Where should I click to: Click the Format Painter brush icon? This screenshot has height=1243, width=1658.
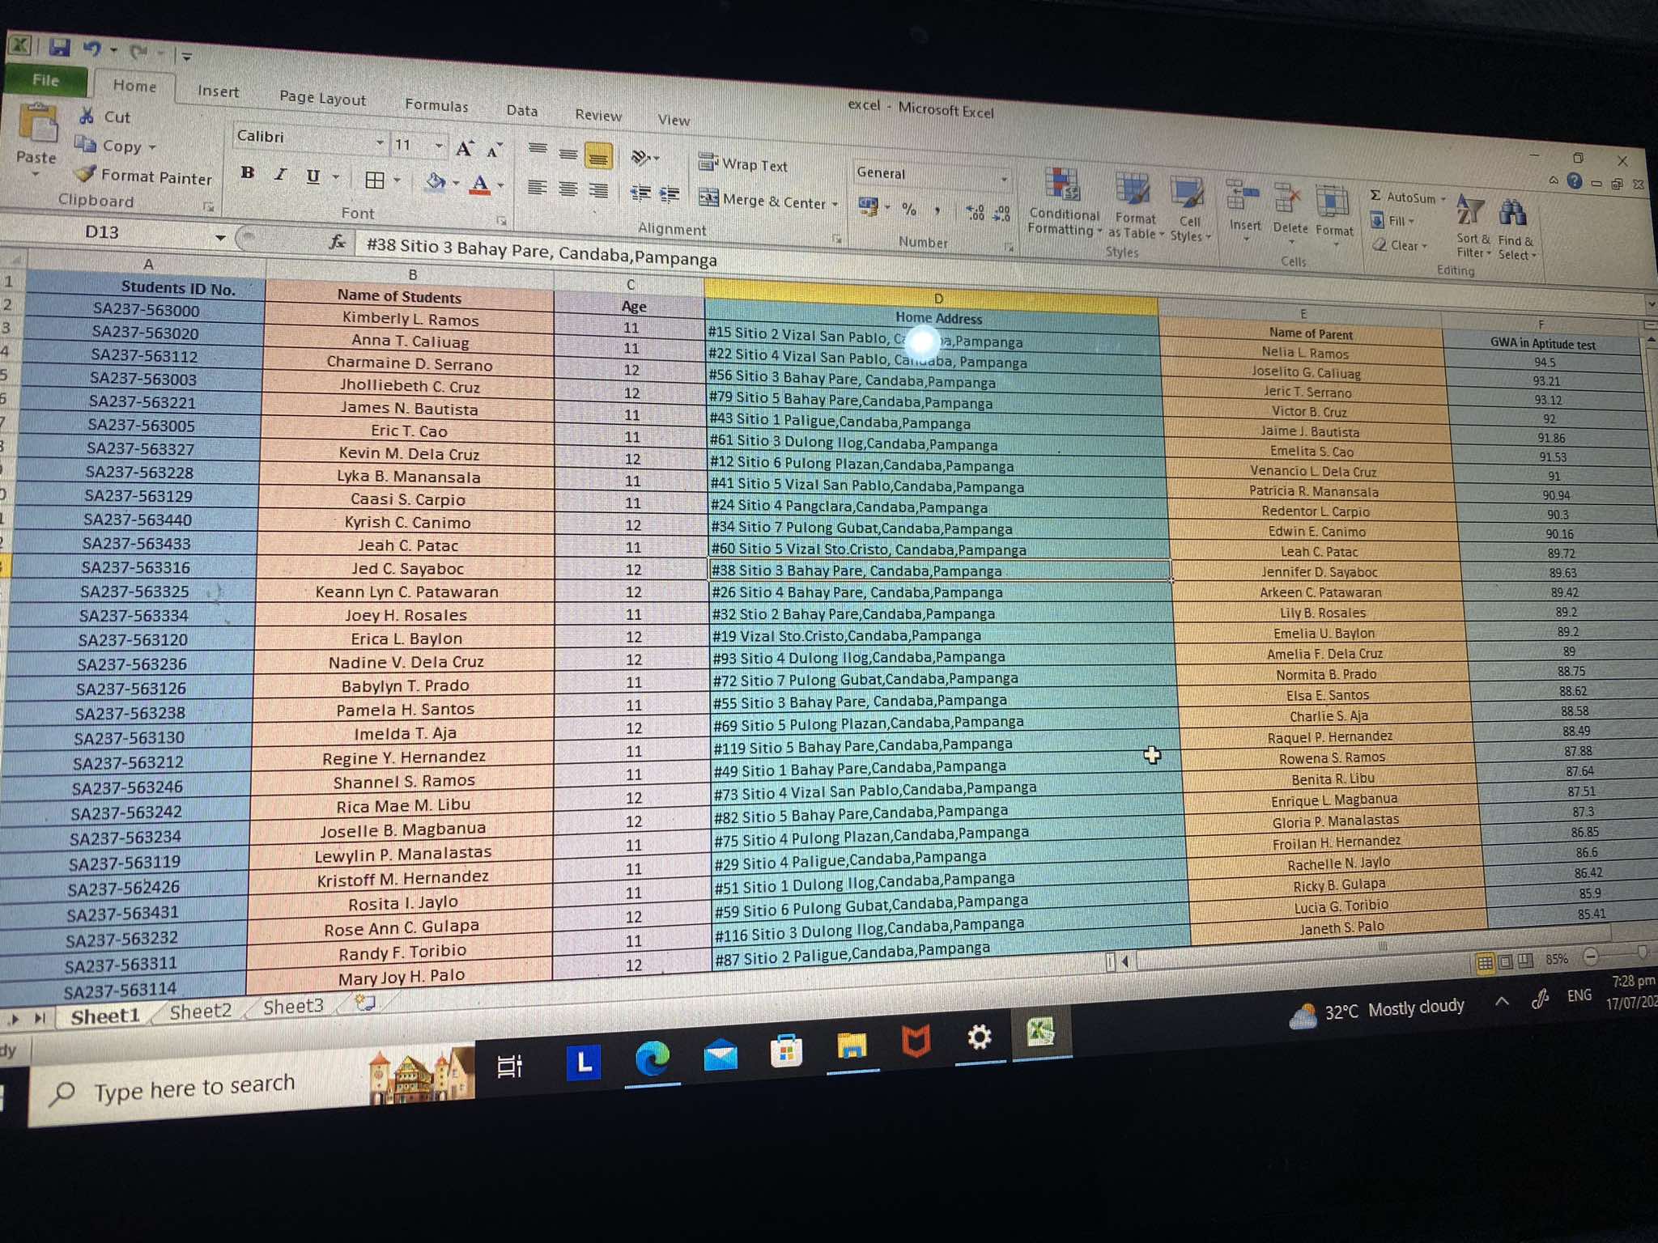tap(86, 174)
